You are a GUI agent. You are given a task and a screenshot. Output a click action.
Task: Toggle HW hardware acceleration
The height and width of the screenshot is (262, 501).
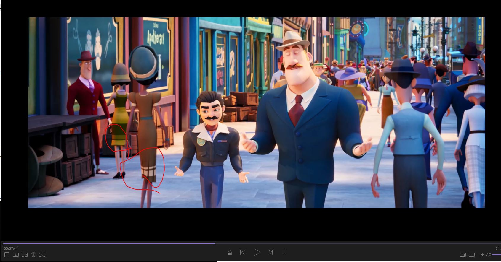(462, 255)
